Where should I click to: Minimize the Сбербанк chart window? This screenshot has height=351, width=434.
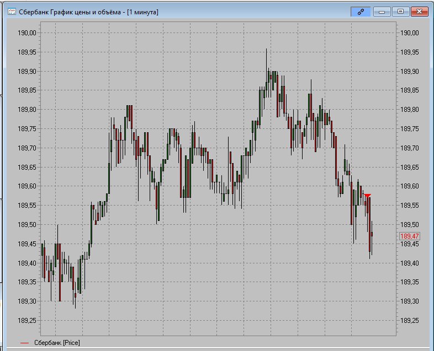[382, 12]
